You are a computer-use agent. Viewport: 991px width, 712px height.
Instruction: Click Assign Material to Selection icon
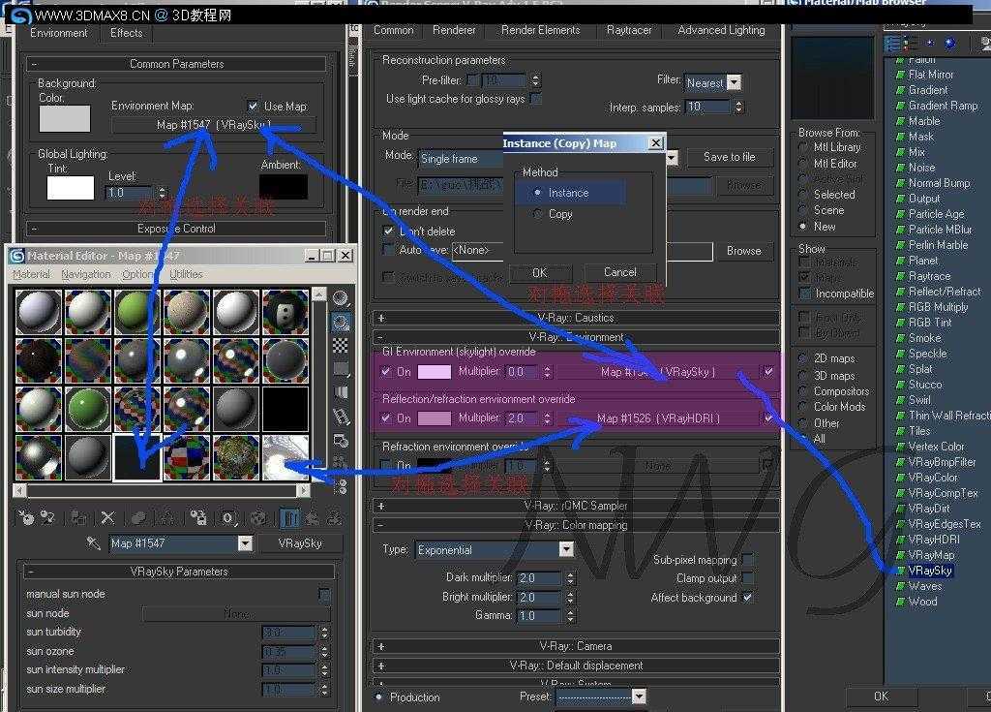(78, 517)
